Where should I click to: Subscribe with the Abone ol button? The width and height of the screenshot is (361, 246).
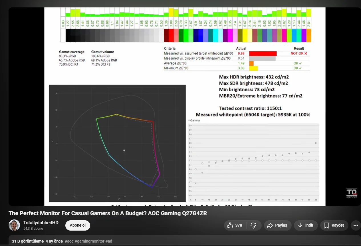click(78, 225)
